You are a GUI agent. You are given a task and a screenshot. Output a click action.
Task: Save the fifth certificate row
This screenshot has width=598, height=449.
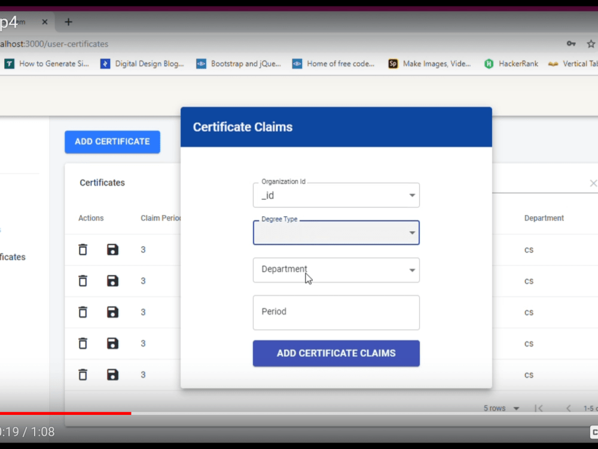(x=112, y=375)
